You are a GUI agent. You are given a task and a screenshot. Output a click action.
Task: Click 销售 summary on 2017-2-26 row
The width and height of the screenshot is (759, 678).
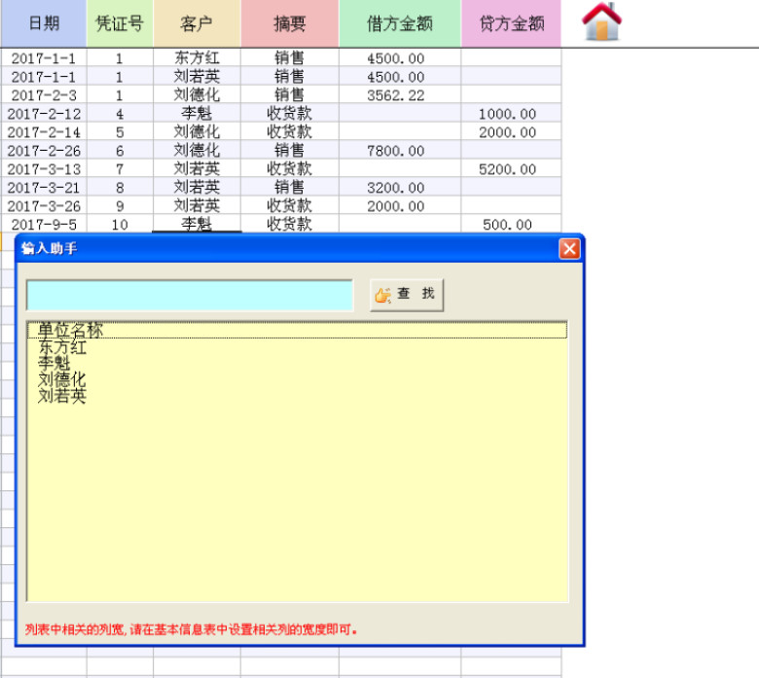[x=289, y=151]
